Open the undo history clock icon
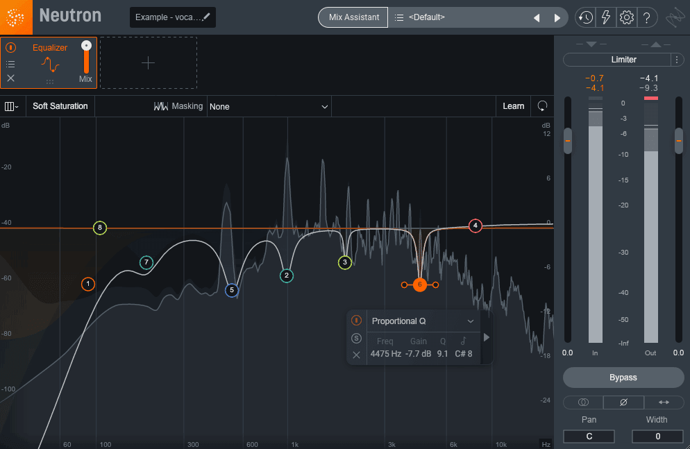 coord(585,17)
